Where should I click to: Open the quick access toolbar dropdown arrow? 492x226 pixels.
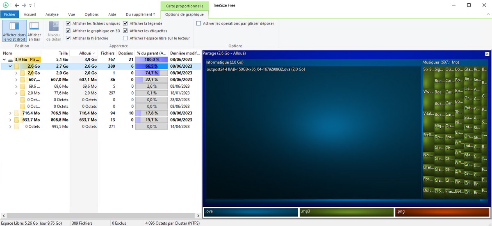point(30,6)
